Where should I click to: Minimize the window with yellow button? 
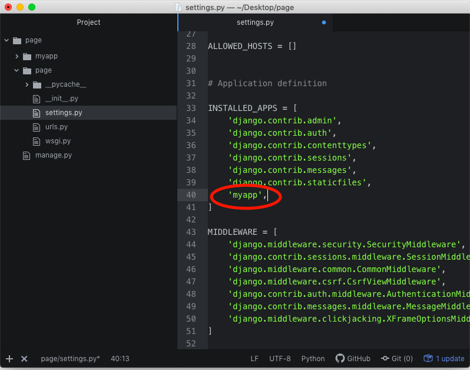click(x=20, y=7)
